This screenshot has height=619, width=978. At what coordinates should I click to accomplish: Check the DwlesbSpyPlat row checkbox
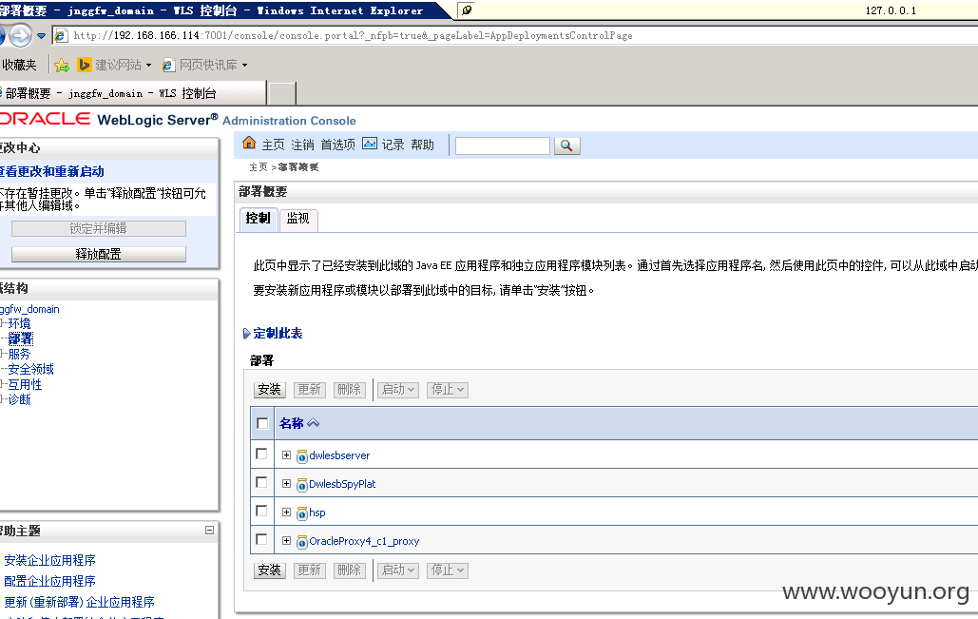261,482
